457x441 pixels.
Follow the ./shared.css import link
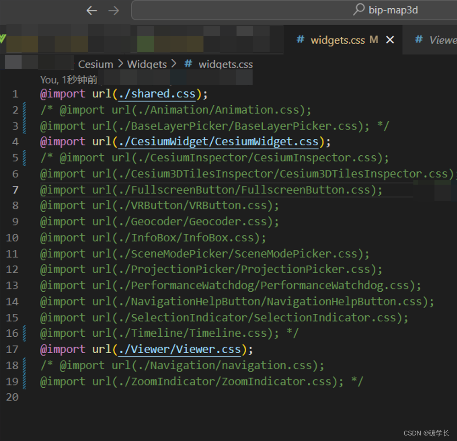[157, 94]
